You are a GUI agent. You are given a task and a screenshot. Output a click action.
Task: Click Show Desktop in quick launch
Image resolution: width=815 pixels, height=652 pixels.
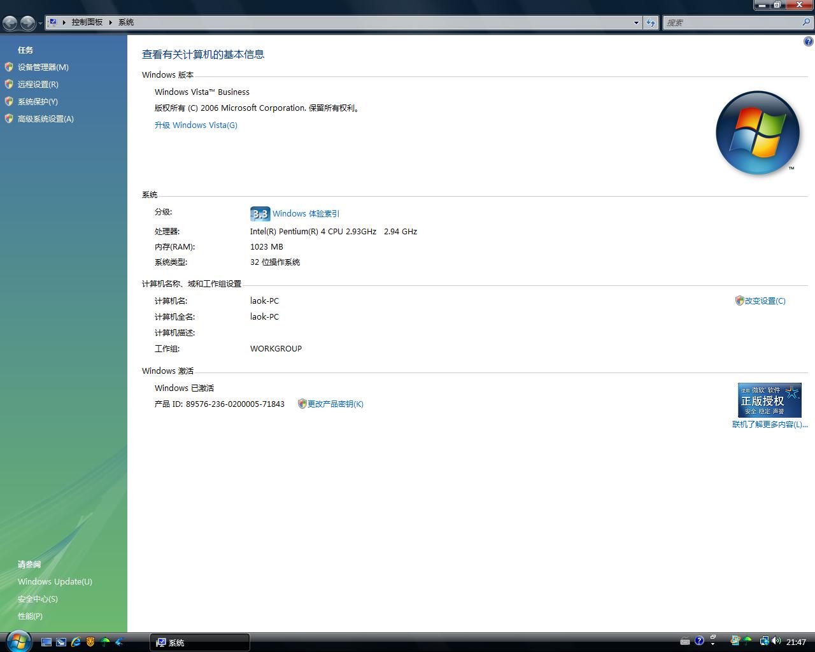click(x=46, y=642)
